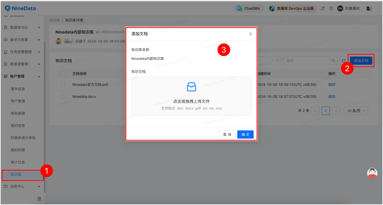This screenshot has height=205, width=383.
Task: Click the sidebar vertical scrollbar
Action: [x=44, y=117]
